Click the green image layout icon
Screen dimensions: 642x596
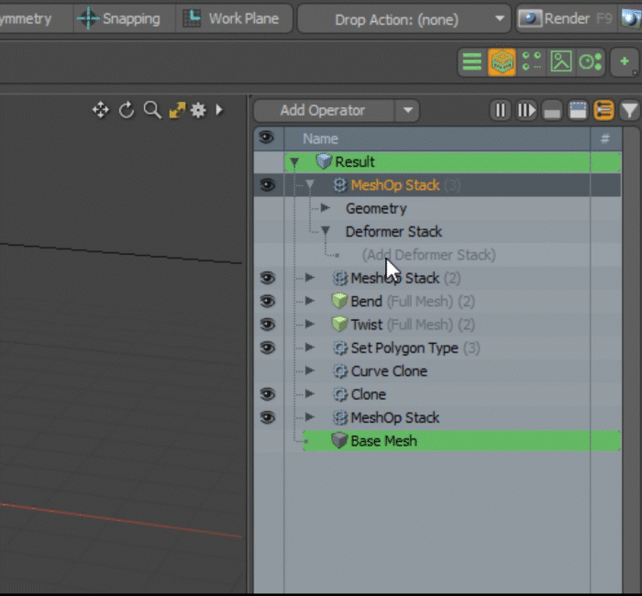tap(561, 62)
